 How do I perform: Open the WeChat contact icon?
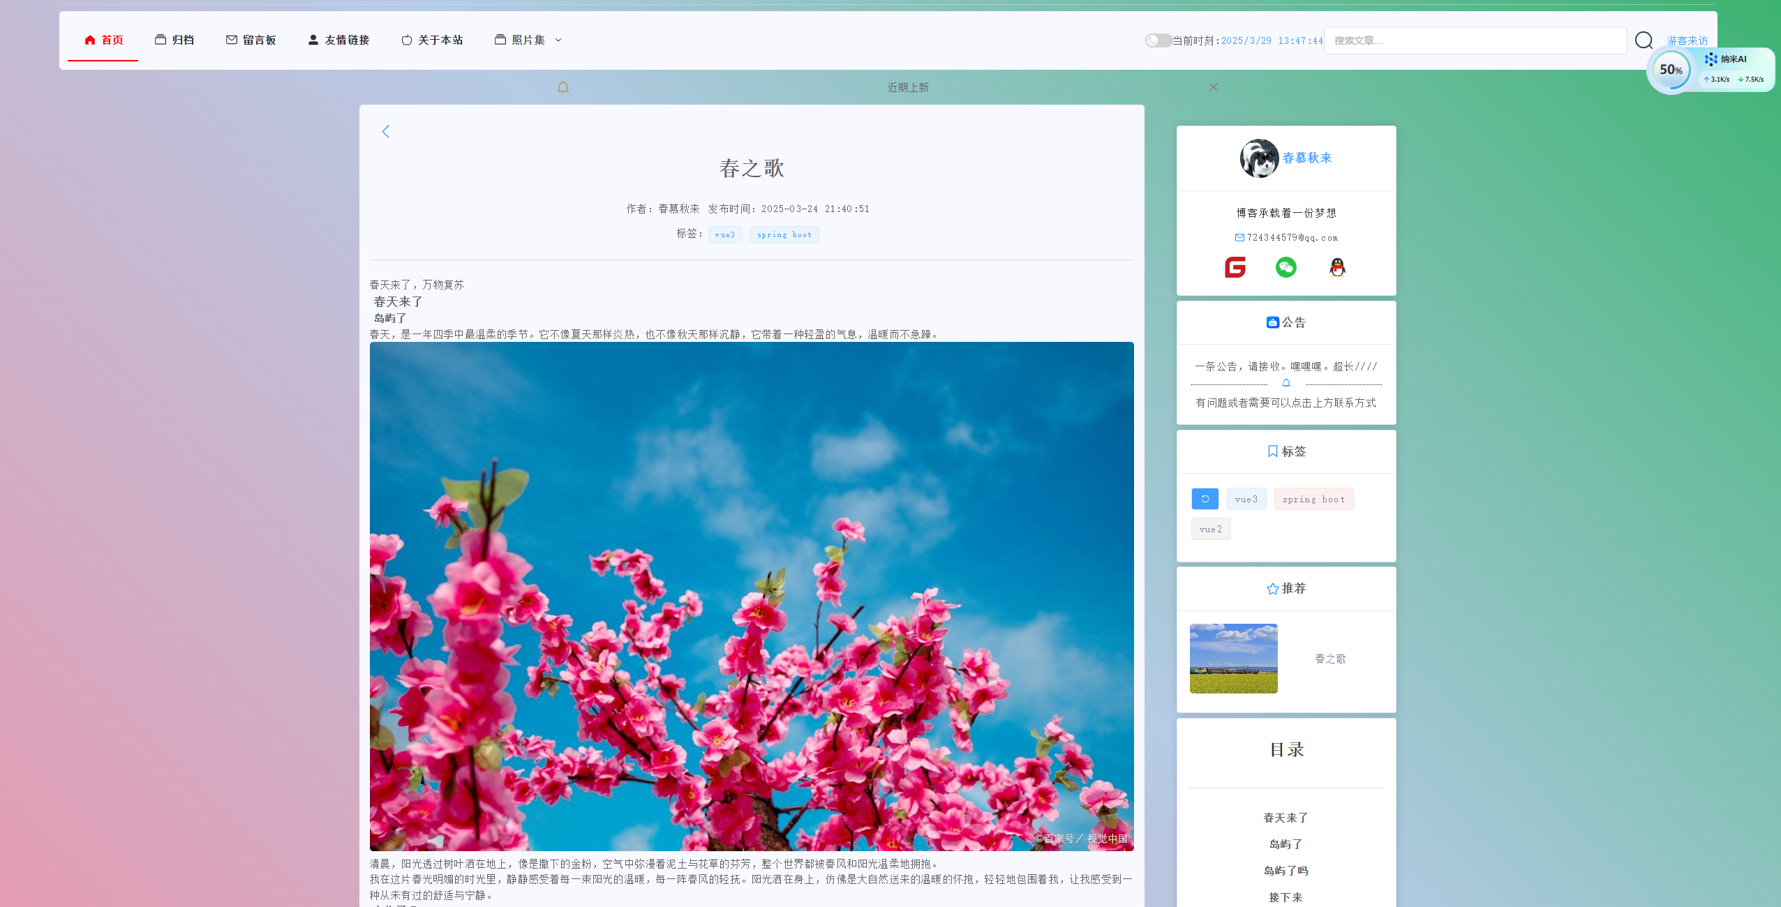(1286, 267)
